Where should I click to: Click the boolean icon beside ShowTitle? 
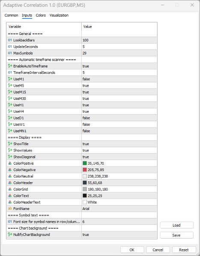pos(10,144)
